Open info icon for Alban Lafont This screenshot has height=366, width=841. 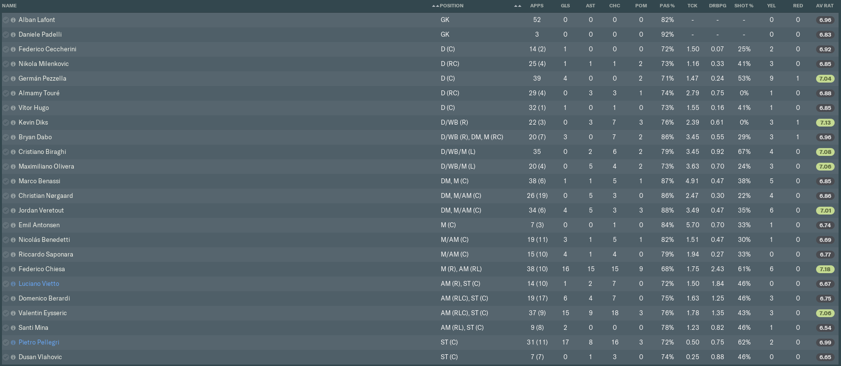pos(13,20)
